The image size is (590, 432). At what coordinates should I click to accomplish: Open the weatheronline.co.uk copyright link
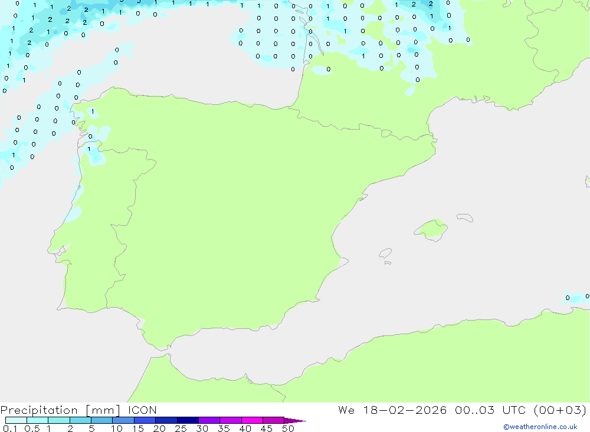(540, 427)
